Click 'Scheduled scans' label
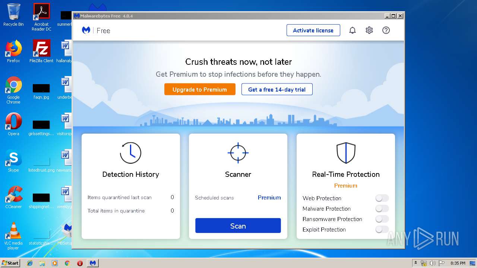 214,198
